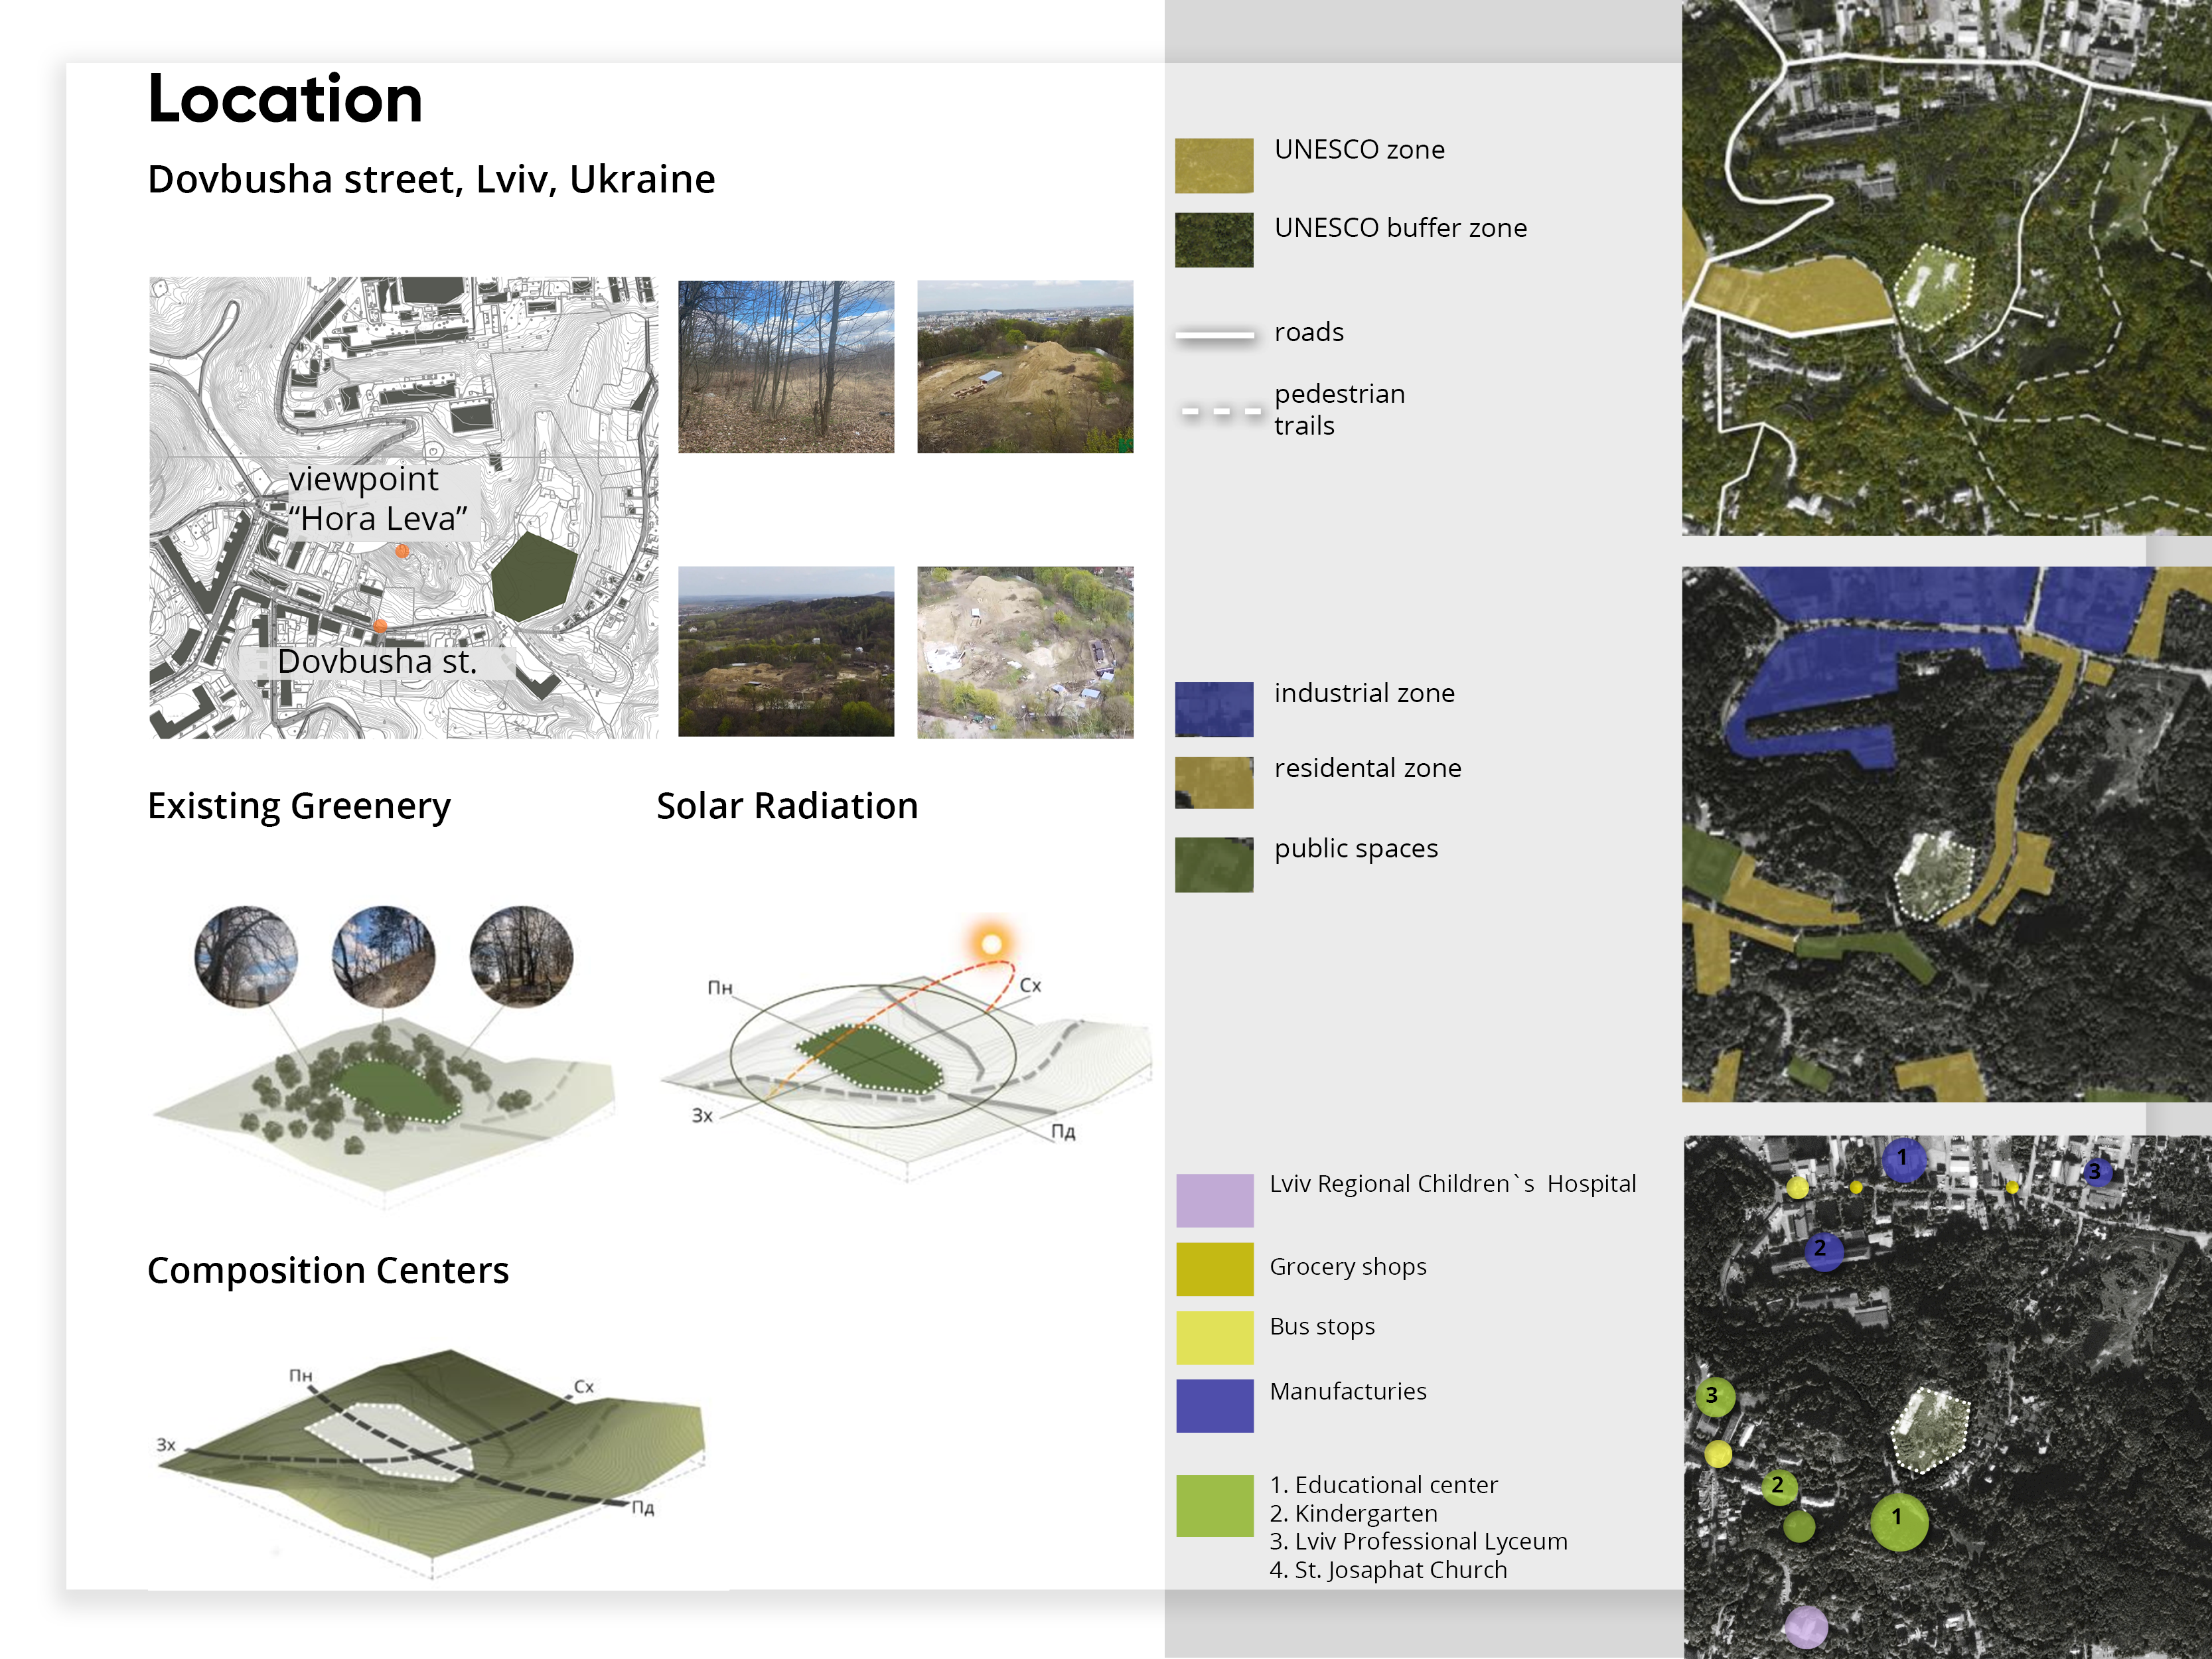Click the large green marker numbered 1
Screen dimensions: 2212x1659
coord(1898,1521)
